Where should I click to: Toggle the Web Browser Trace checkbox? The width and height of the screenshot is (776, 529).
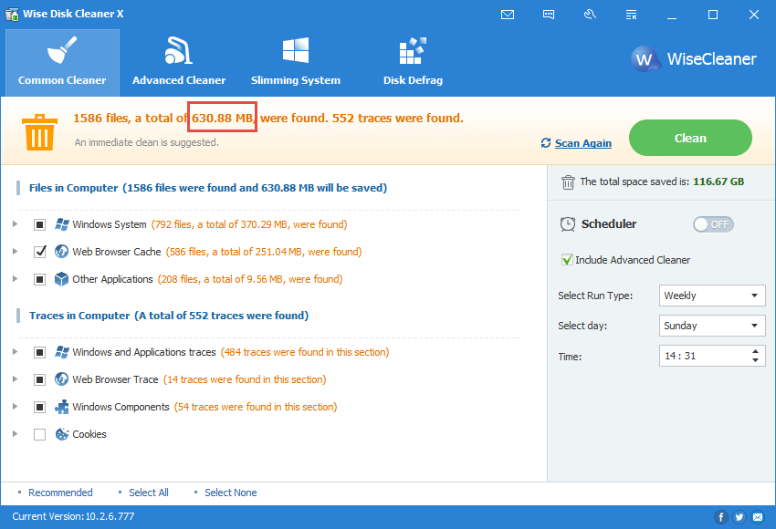(x=39, y=379)
